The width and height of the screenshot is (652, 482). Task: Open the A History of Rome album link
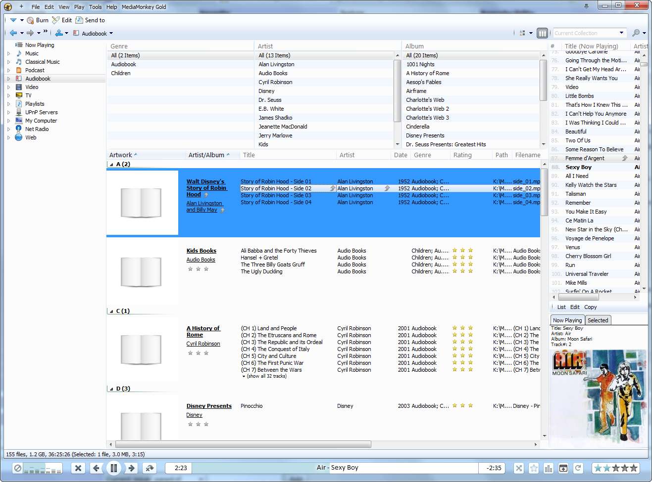[203, 332]
